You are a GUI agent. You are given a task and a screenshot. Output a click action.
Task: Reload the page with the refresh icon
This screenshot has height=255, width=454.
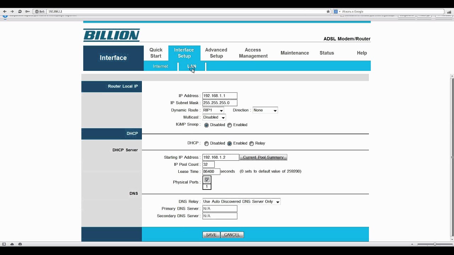tap(20, 12)
